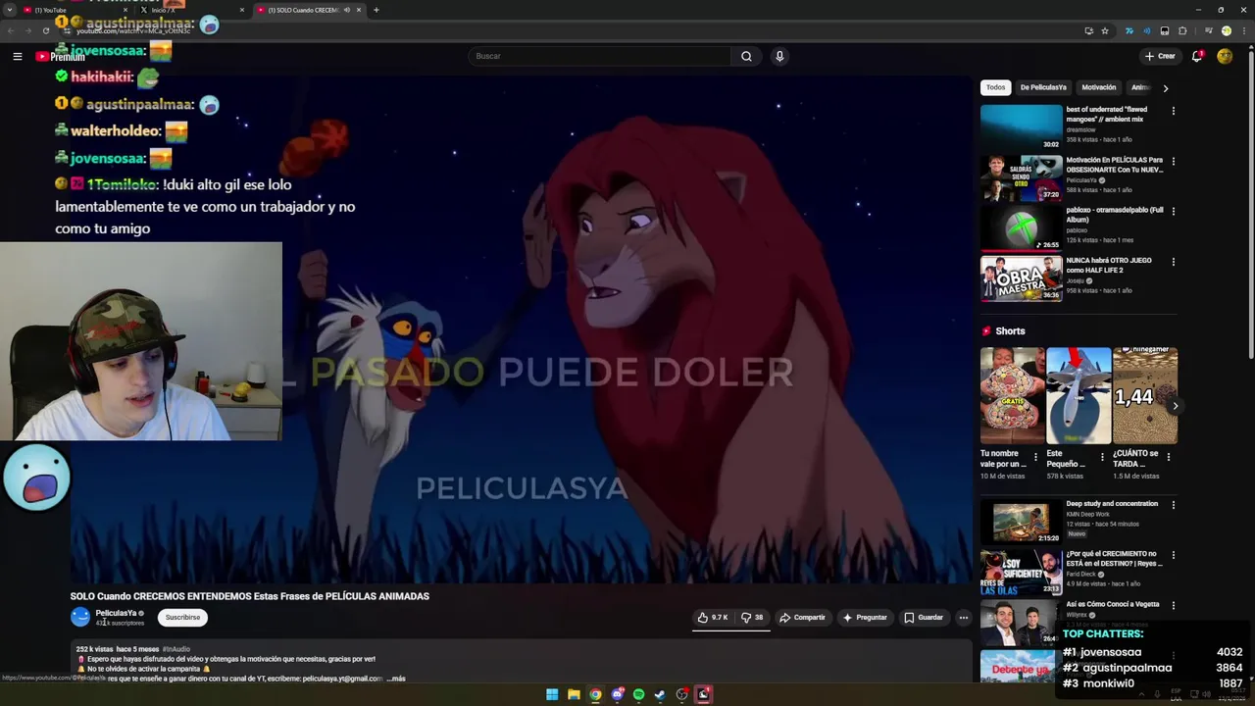1255x706 pixels.
Task: Open options for "Deep study and concentration" video
Action: coord(1173,505)
